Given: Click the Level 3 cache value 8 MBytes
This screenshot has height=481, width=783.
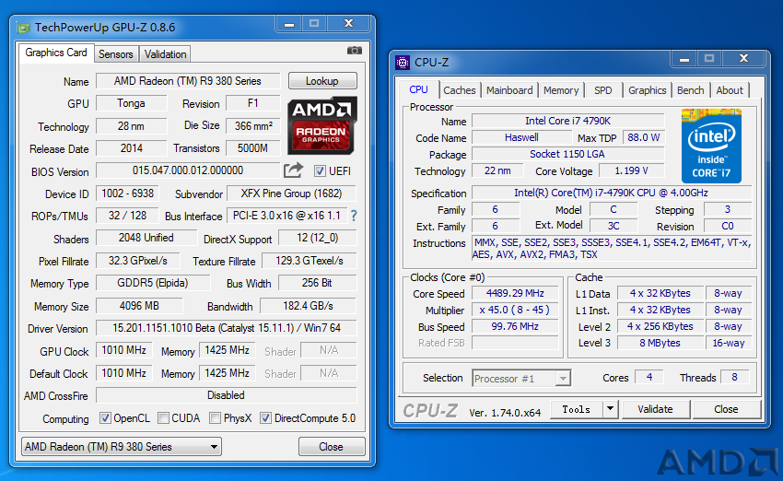Looking at the screenshot, I should 660,343.
